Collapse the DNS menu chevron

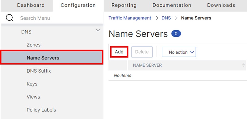click(x=98, y=30)
